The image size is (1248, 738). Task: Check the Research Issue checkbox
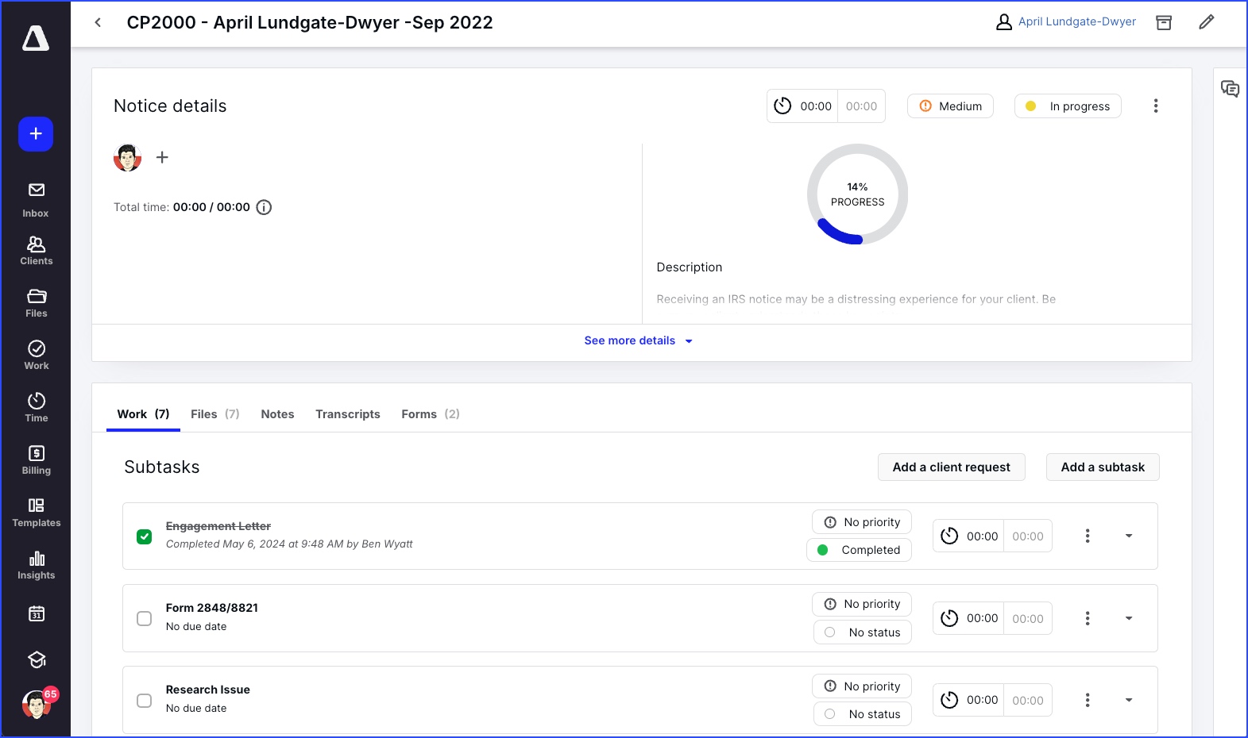pyautogui.click(x=144, y=701)
